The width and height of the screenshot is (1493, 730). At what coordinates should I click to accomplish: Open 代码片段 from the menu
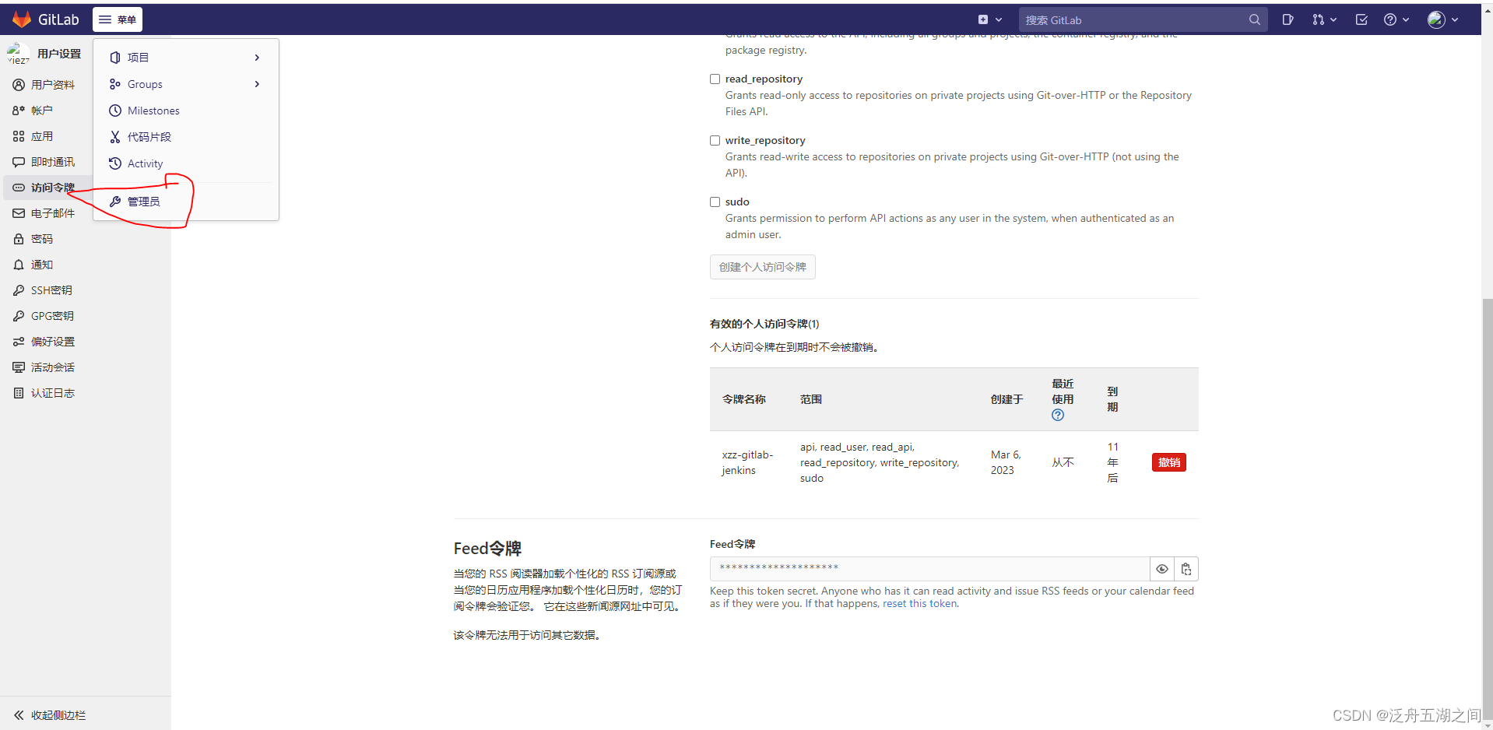point(186,137)
